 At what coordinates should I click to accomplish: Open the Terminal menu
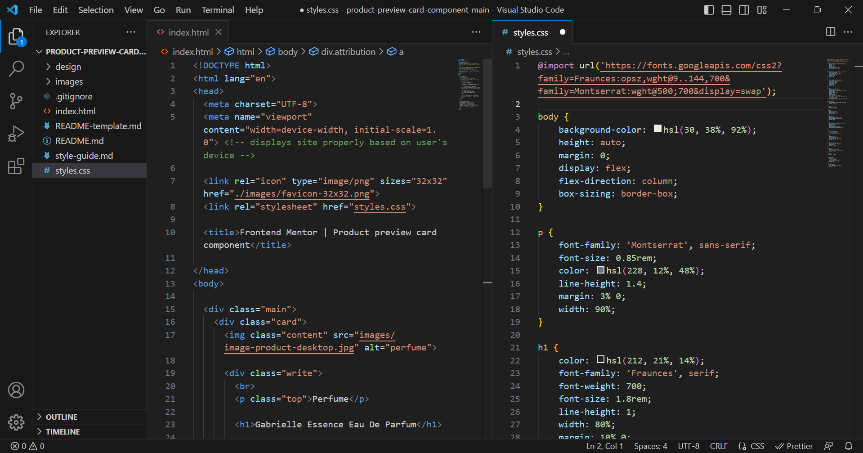click(x=218, y=10)
